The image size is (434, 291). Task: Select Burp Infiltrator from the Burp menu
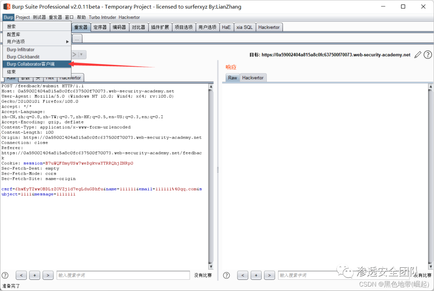pyautogui.click(x=37, y=49)
